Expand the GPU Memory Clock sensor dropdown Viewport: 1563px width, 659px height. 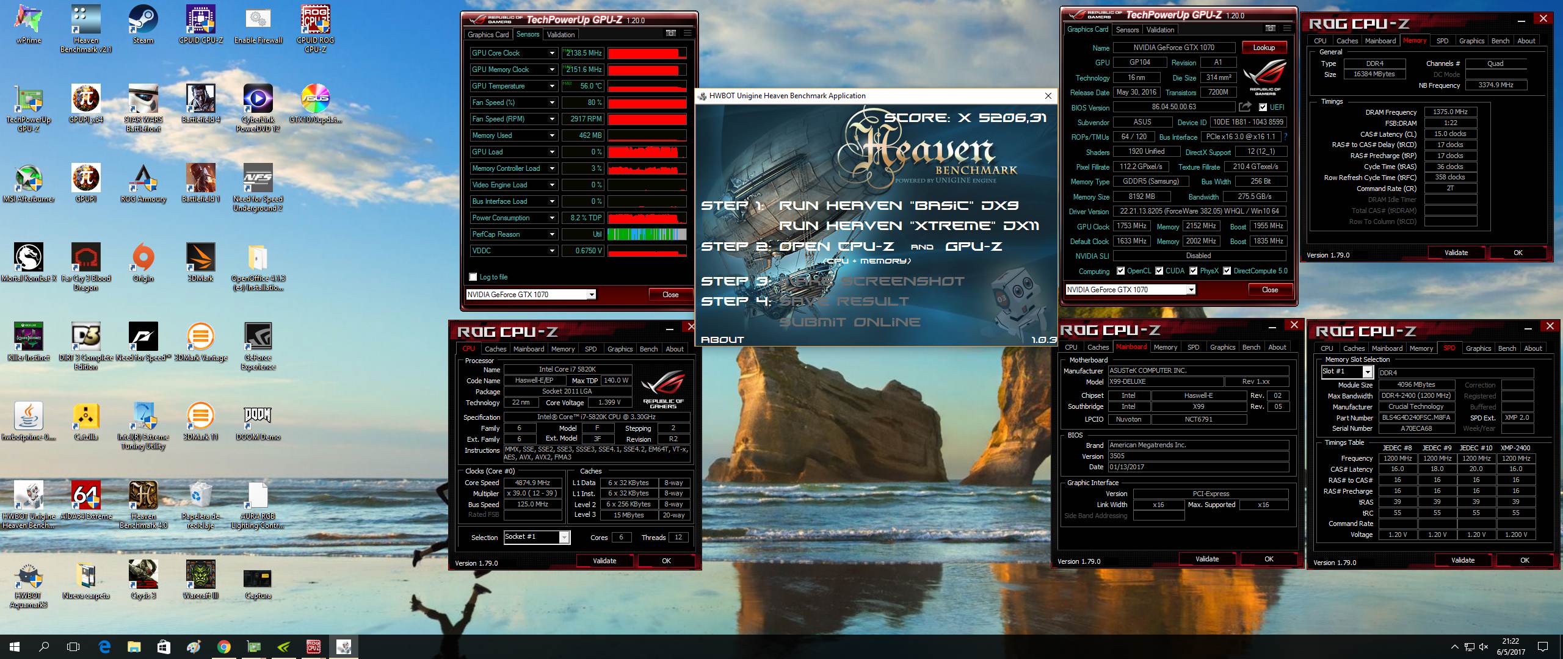(552, 70)
